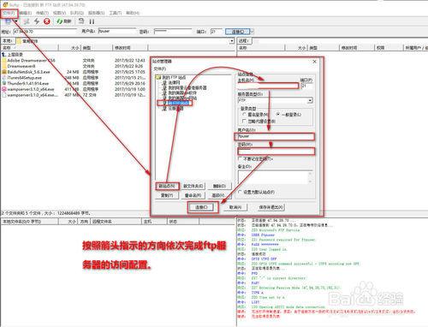Expand the site manager icon's dropdown arrow
The image size is (428, 327).
pos(16,21)
